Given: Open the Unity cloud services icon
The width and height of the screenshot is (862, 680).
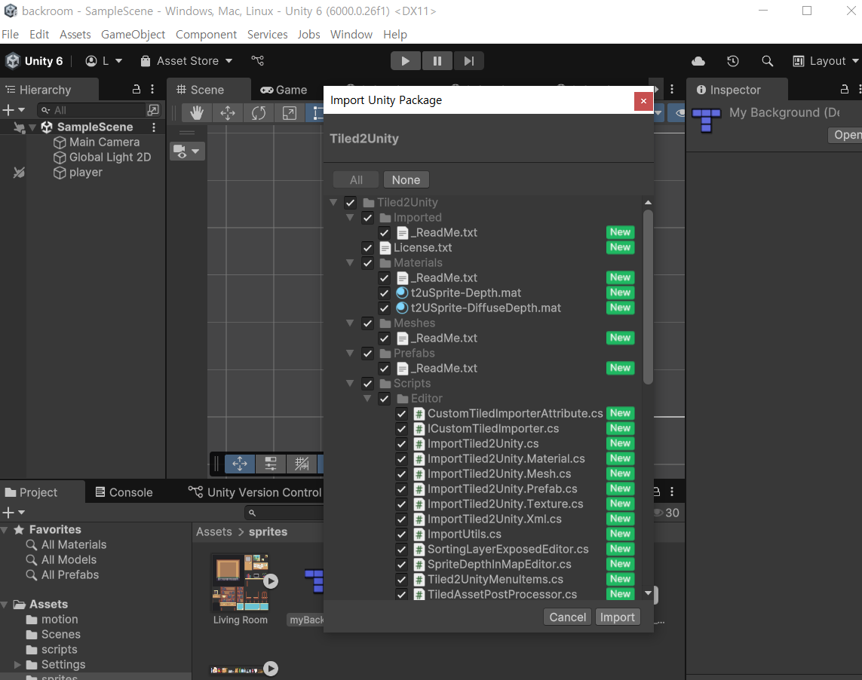Looking at the screenshot, I should click(x=698, y=61).
